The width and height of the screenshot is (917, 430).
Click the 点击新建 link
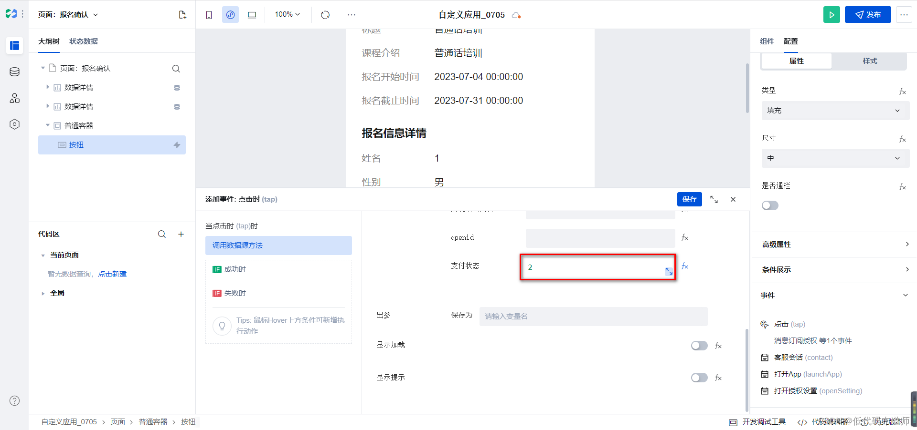tap(112, 274)
